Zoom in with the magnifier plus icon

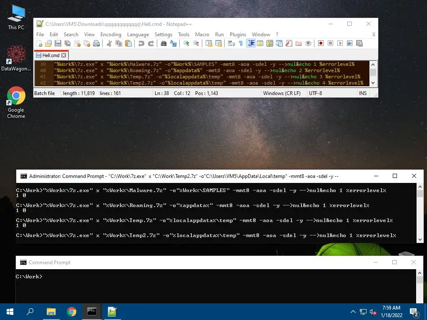[186, 43]
